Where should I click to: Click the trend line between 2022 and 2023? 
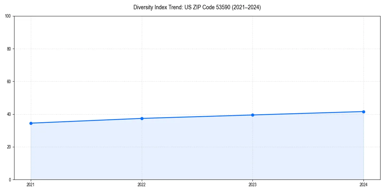[197, 116]
